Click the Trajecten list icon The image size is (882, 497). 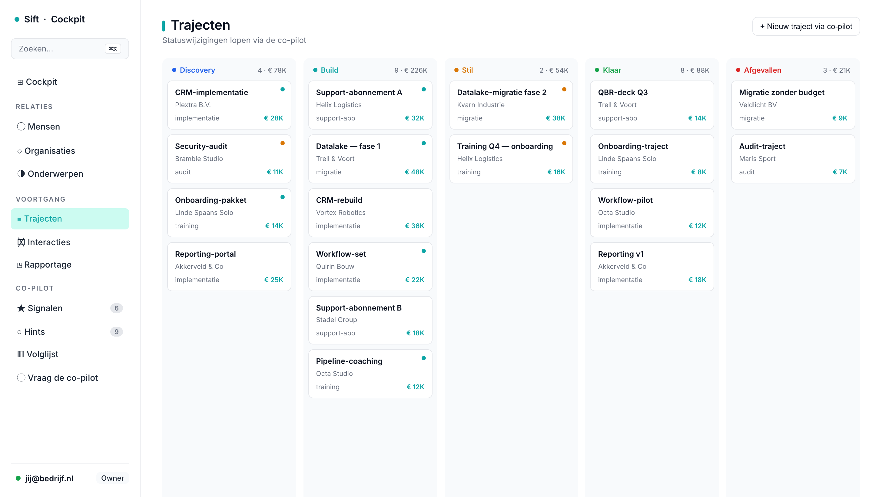19,219
